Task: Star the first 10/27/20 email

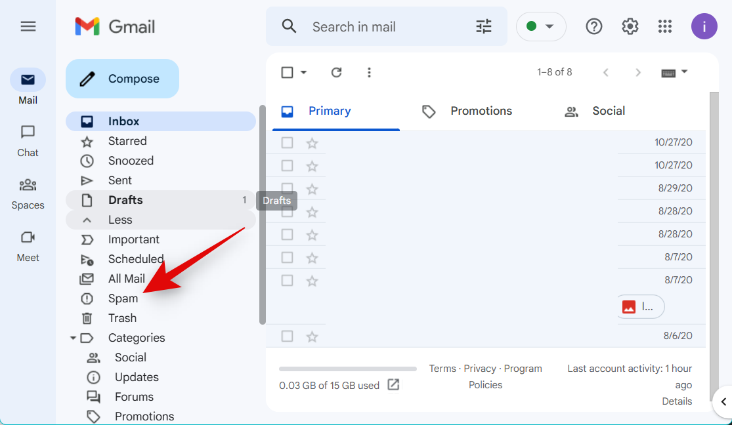Action: pyautogui.click(x=312, y=143)
